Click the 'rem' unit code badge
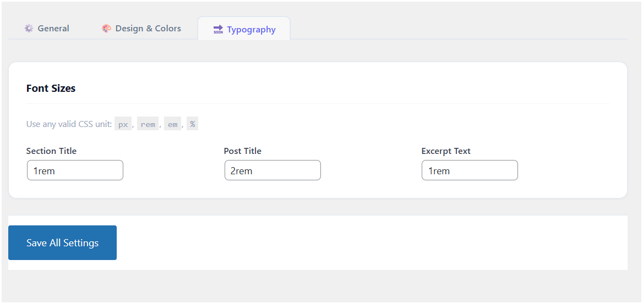643x304 pixels. tap(148, 124)
